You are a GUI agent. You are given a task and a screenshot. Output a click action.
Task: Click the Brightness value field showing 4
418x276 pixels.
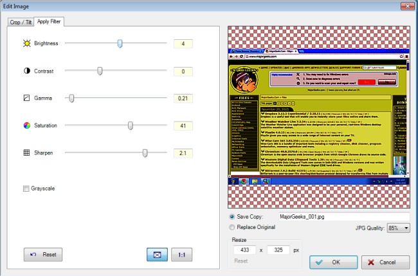click(183, 44)
